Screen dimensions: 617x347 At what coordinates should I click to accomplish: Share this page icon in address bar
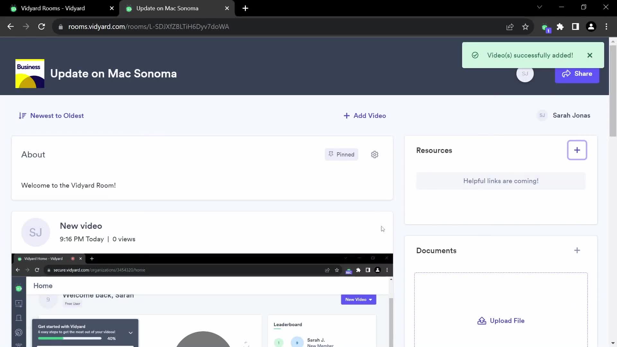pos(510,27)
